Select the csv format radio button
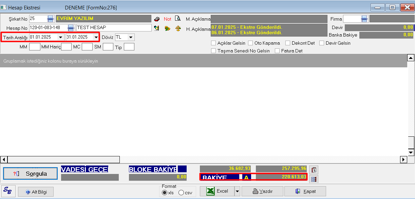This screenshot has height=199, width=415. (x=181, y=193)
